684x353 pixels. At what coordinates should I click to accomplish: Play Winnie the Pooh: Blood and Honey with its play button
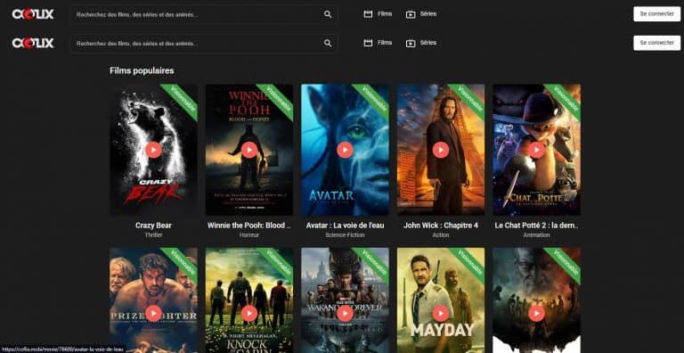[249, 150]
